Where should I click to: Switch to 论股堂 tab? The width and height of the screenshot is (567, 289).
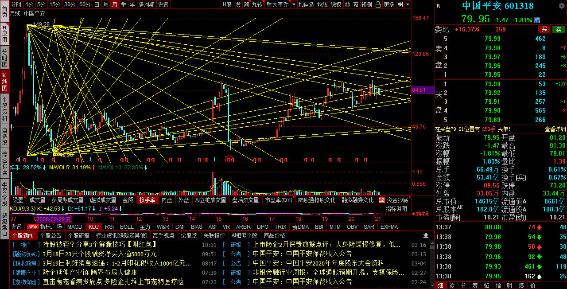click(189, 235)
